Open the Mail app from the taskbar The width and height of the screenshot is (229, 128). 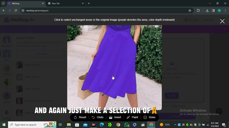tap(85, 125)
